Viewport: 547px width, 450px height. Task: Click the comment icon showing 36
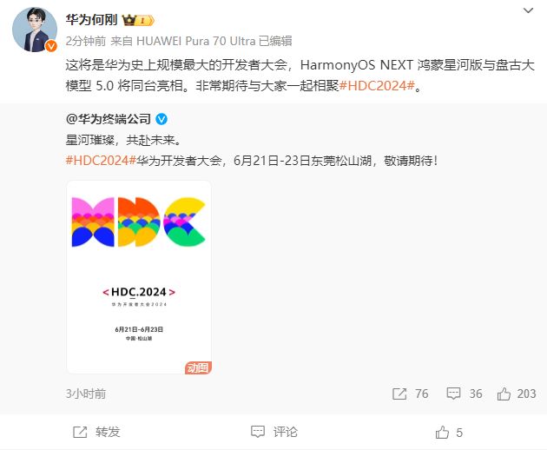pyautogui.click(x=453, y=394)
